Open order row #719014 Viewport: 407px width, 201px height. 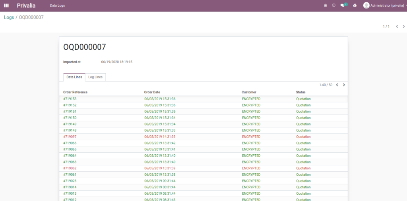point(203,187)
